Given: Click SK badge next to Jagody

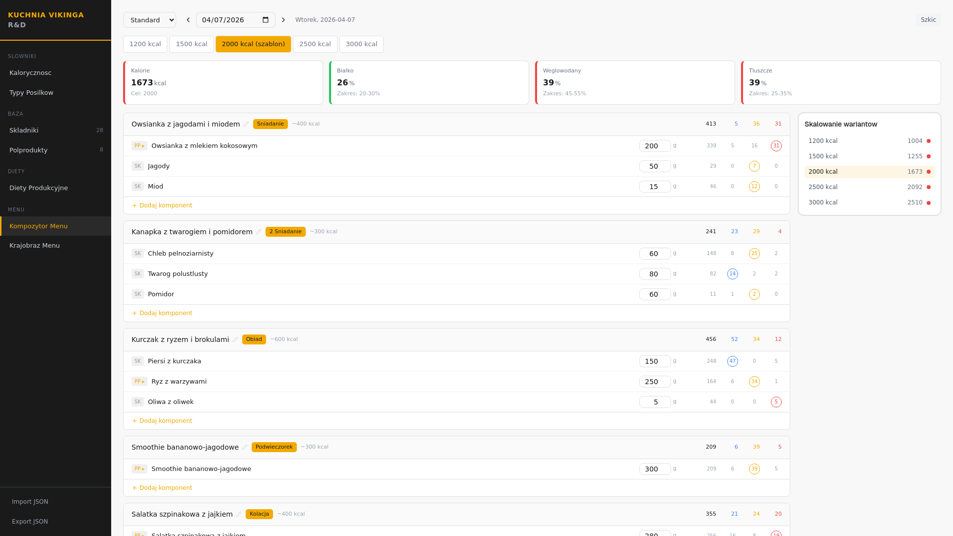Looking at the screenshot, I should 137,166.
